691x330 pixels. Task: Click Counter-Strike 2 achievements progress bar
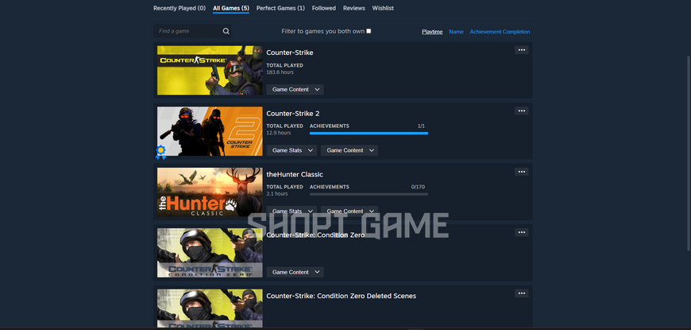point(369,134)
